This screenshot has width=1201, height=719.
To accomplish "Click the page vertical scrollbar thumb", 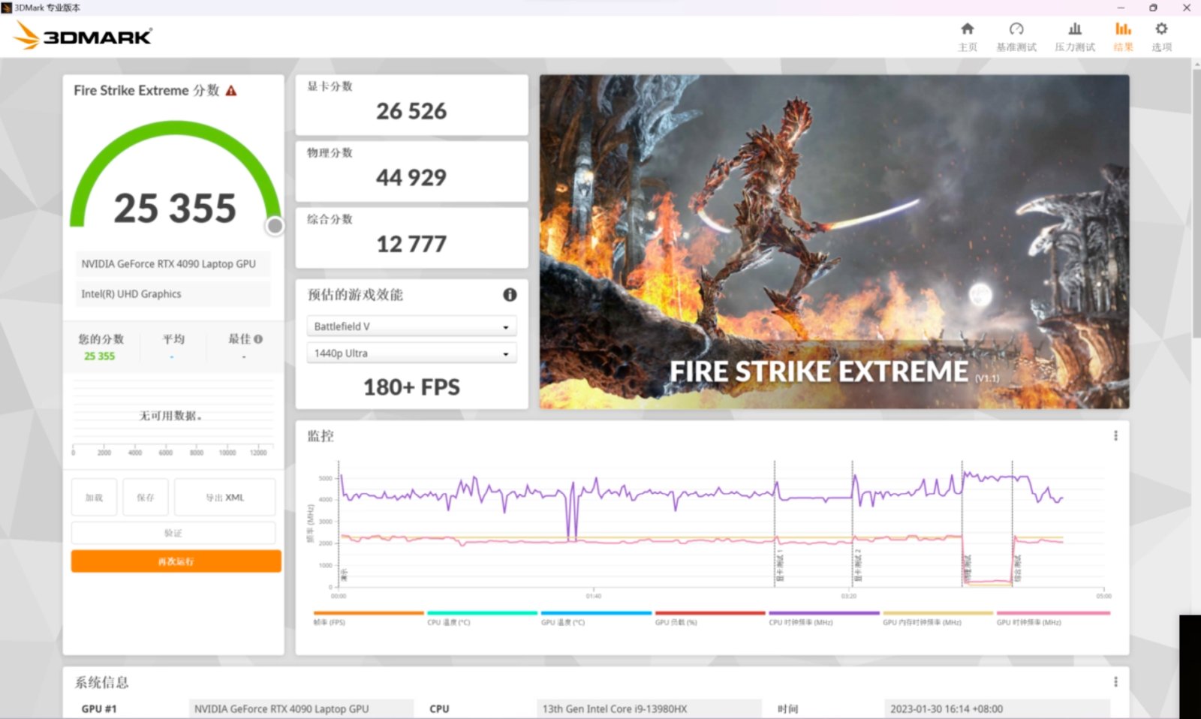I will [1196, 203].
